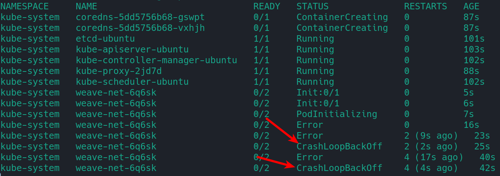The width and height of the screenshot is (500, 176).
Task: Click the AGE column header
Action: point(471,6)
